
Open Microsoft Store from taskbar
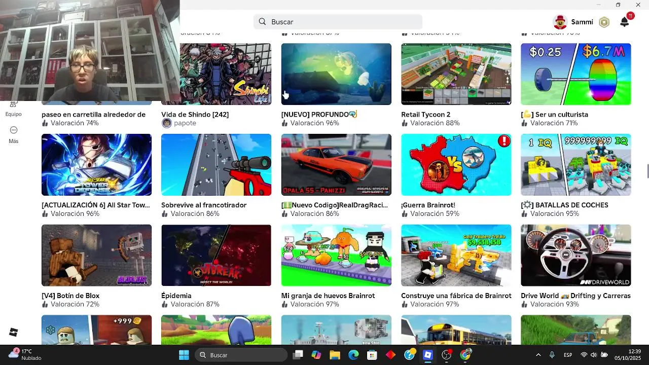(372, 355)
